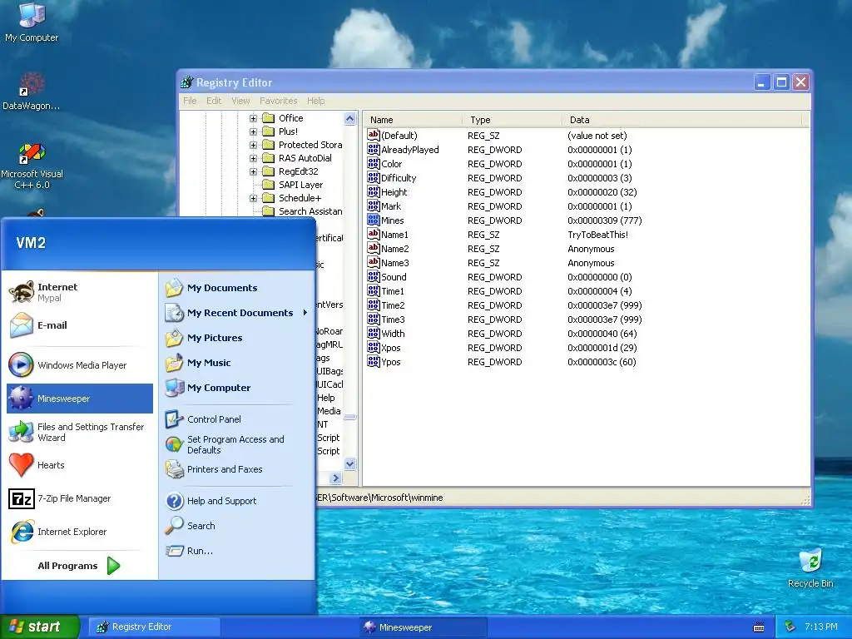
Task: Launch Minesweeper from Start menu
Action: pyautogui.click(x=80, y=399)
